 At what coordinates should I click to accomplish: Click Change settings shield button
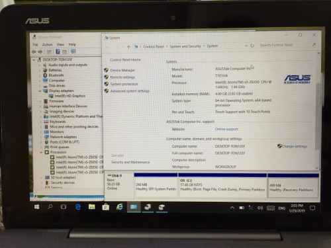(x=292, y=146)
